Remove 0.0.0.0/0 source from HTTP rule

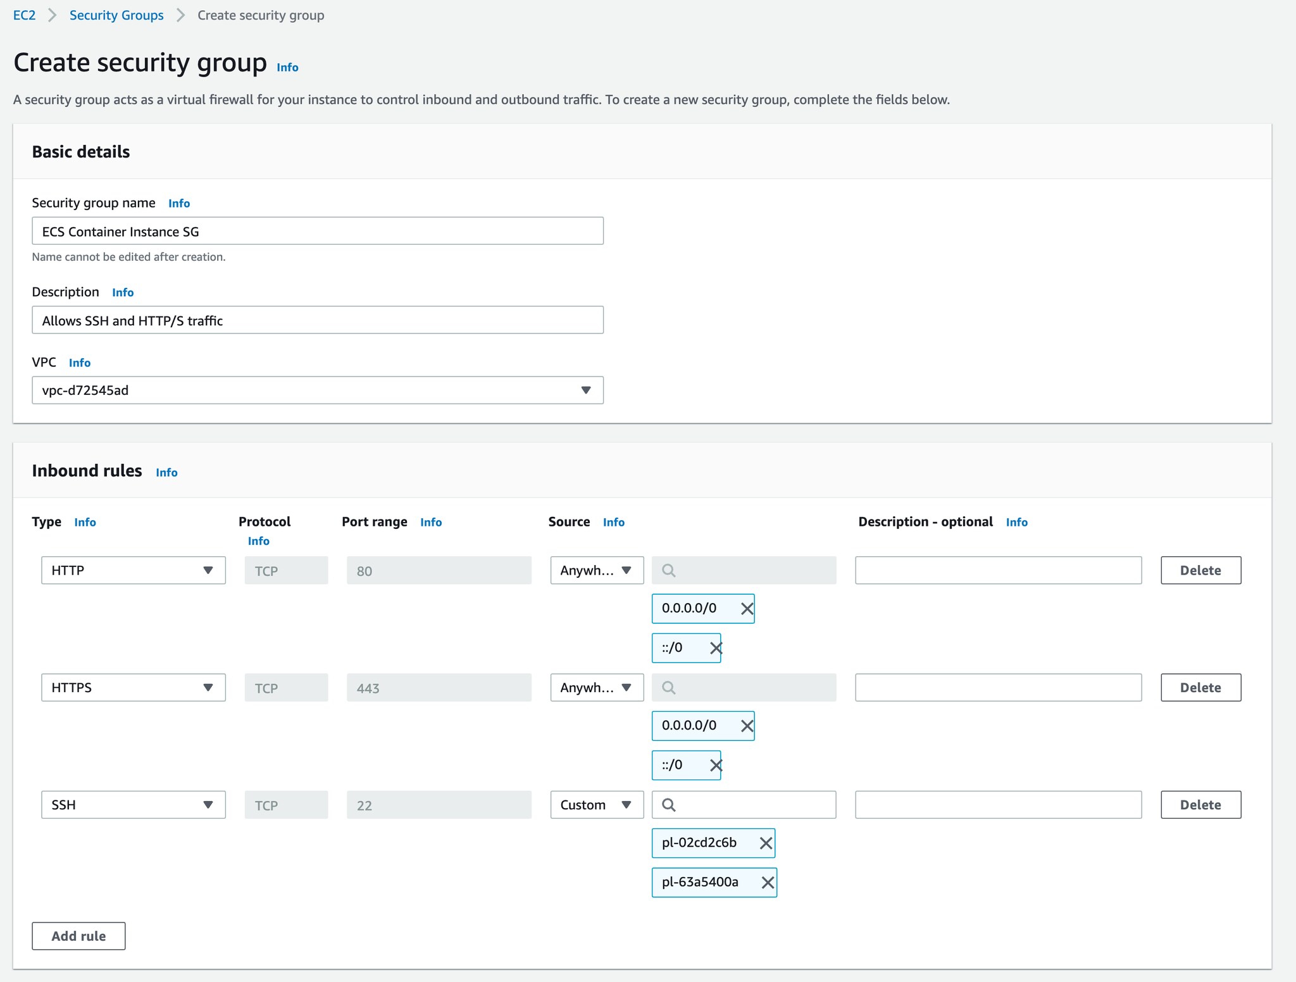[x=747, y=609]
